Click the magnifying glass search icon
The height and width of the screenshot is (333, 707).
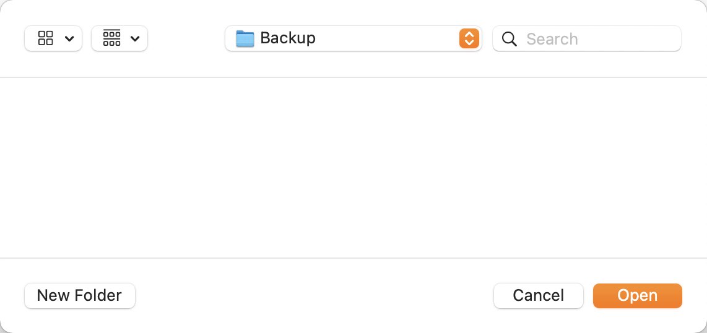tap(509, 39)
